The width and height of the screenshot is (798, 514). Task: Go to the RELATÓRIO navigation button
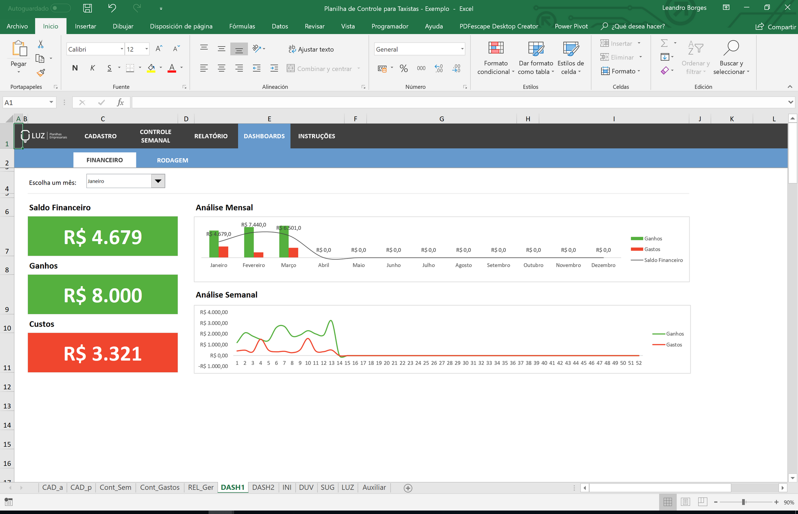coord(211,136)
